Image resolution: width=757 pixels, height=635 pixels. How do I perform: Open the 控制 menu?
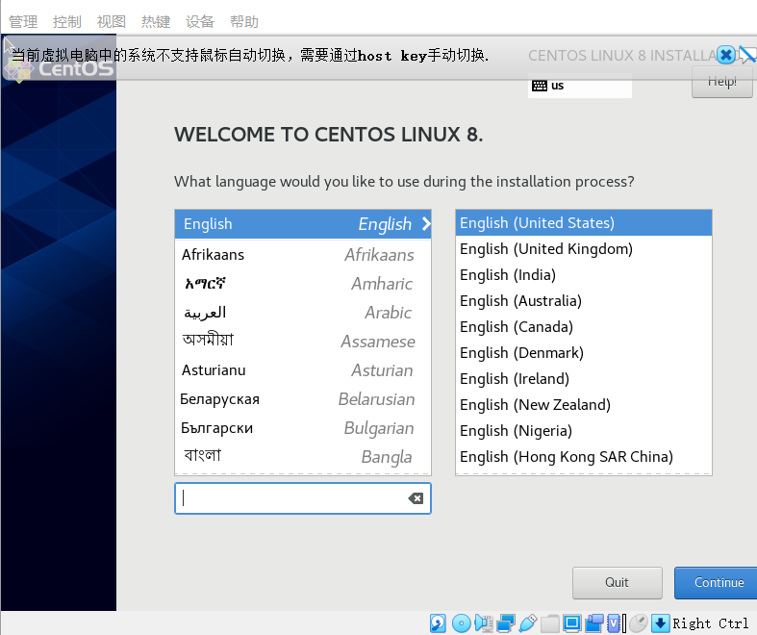pos(67,22)
